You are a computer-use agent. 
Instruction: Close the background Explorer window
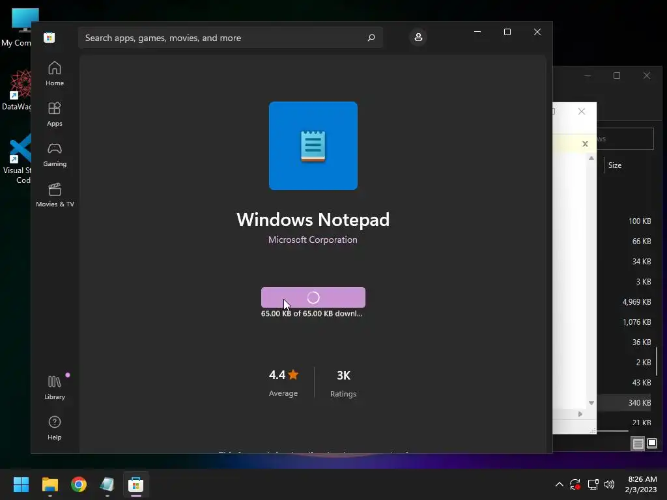[x=647, y=76]
